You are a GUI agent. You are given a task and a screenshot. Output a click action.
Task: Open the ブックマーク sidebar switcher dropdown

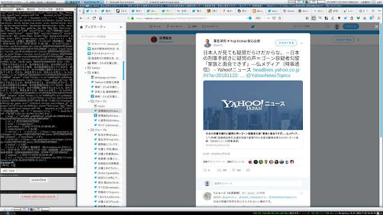(x=95, y=27)
